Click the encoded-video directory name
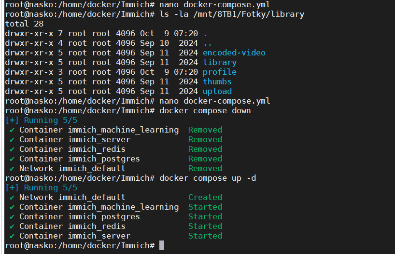Screen dimensions: 395x254 click(234, 53)
